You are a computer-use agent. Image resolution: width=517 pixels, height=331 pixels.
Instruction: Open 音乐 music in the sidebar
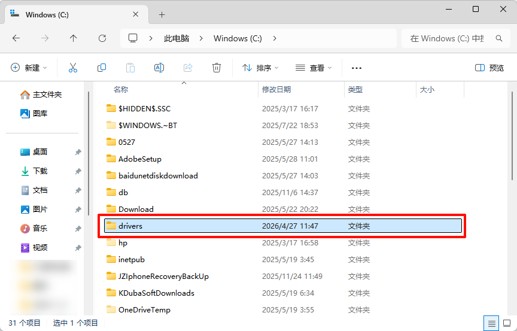pyautogui.click(x=34, y=229)
